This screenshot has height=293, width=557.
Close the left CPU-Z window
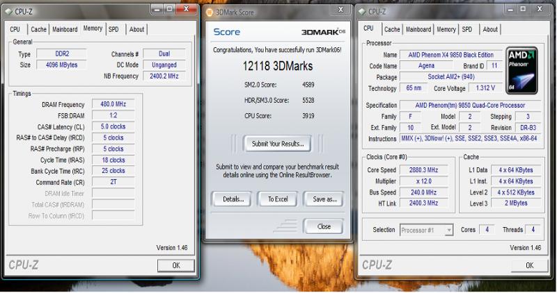[x=186, y=9]
